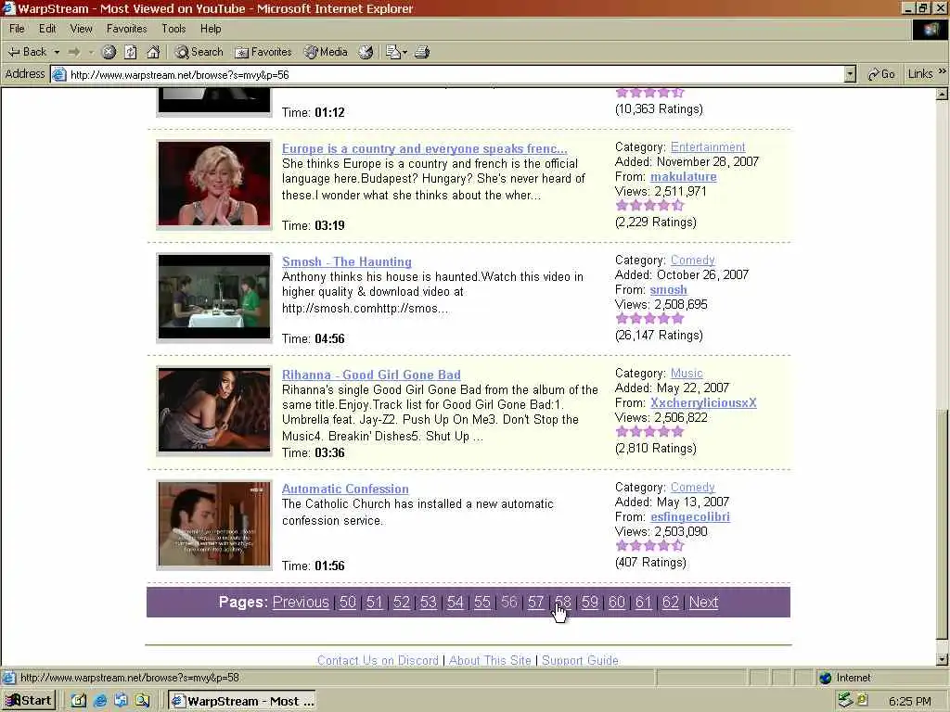The height and width of the screenshot is (712, 950).
Task: Open Smosh - The Haunting video link
Action: point(347,261)
